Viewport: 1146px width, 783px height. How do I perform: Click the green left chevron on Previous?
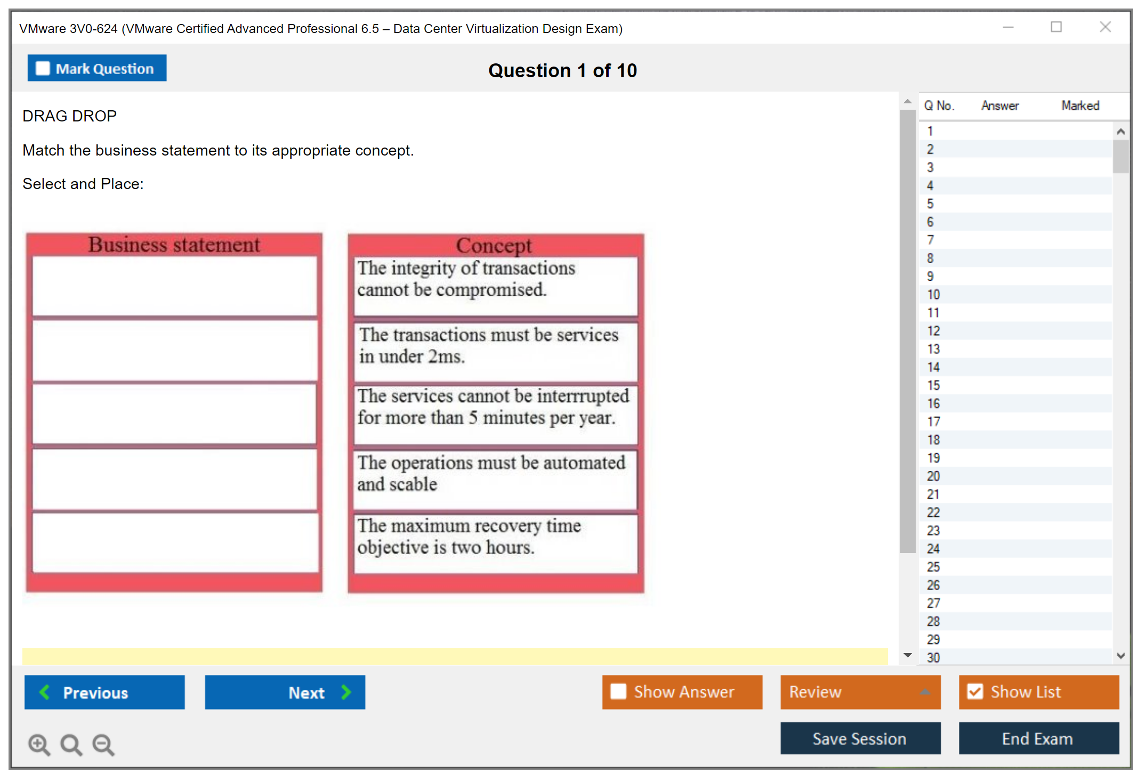[45, 692]
